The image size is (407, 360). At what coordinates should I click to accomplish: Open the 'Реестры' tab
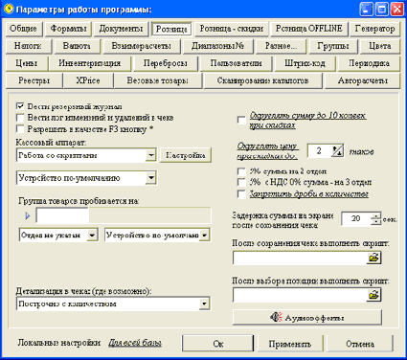[x=34, y=80]
